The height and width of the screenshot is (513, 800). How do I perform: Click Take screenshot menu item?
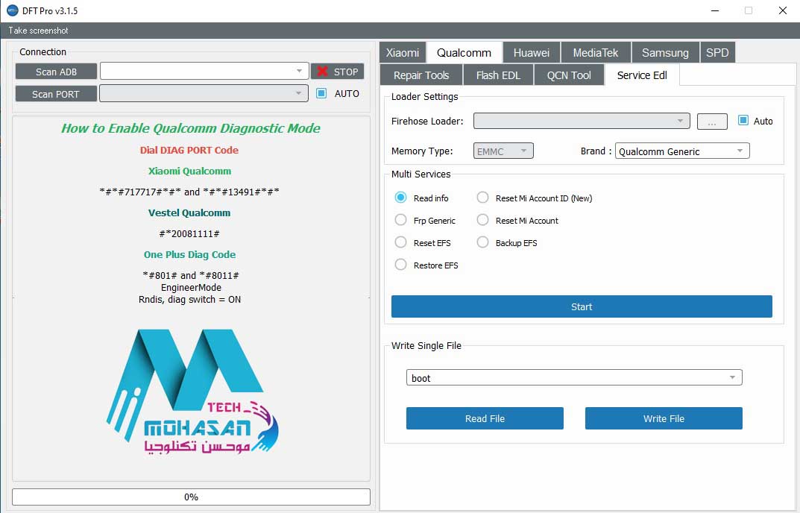(38, 31)
